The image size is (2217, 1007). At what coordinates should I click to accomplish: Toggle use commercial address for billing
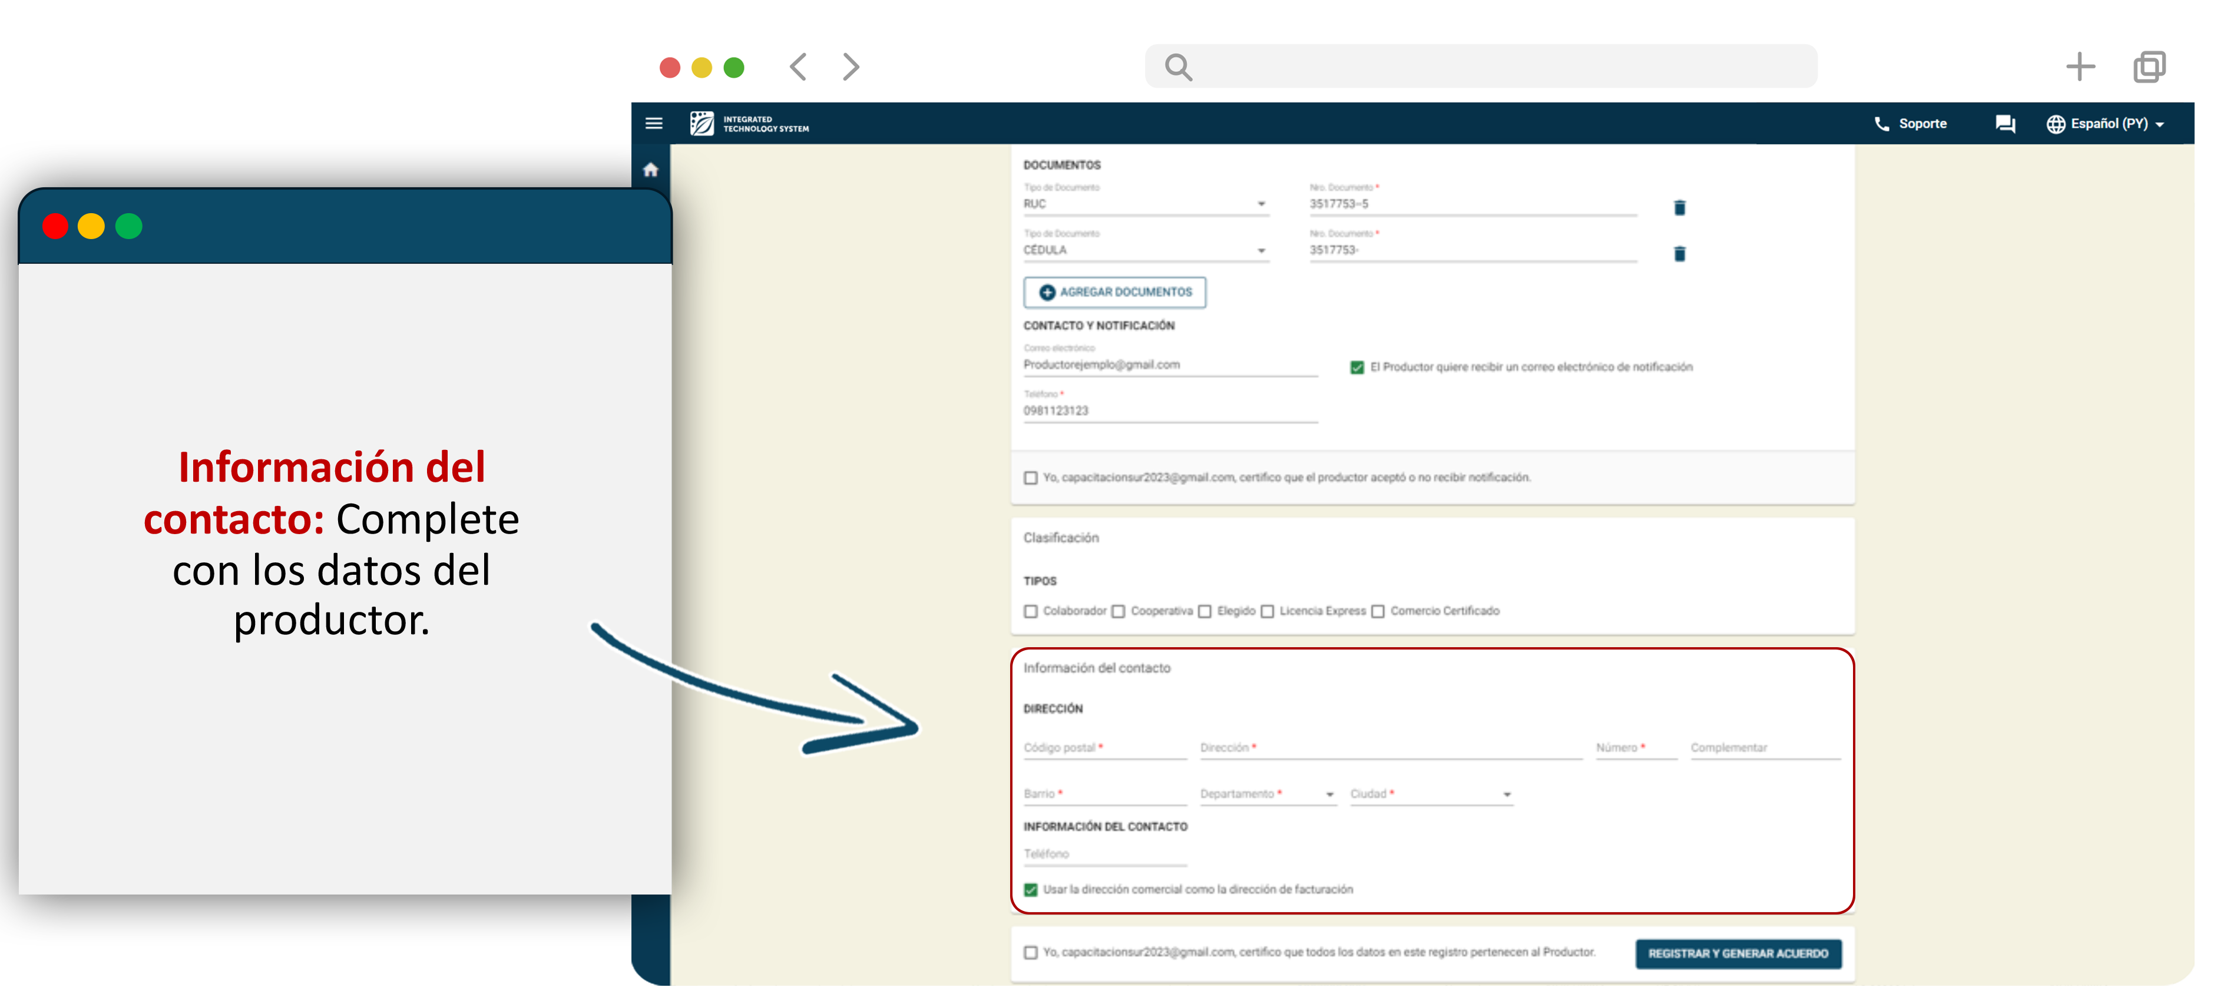click(x=1030, y=890)
